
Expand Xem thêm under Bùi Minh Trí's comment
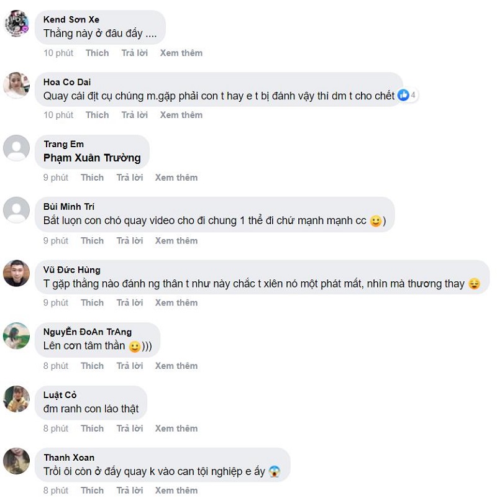(x=176, y=240)
